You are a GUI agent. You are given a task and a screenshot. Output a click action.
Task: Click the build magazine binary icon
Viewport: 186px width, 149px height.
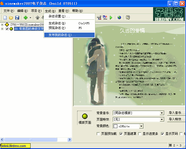tap(105, 18)
